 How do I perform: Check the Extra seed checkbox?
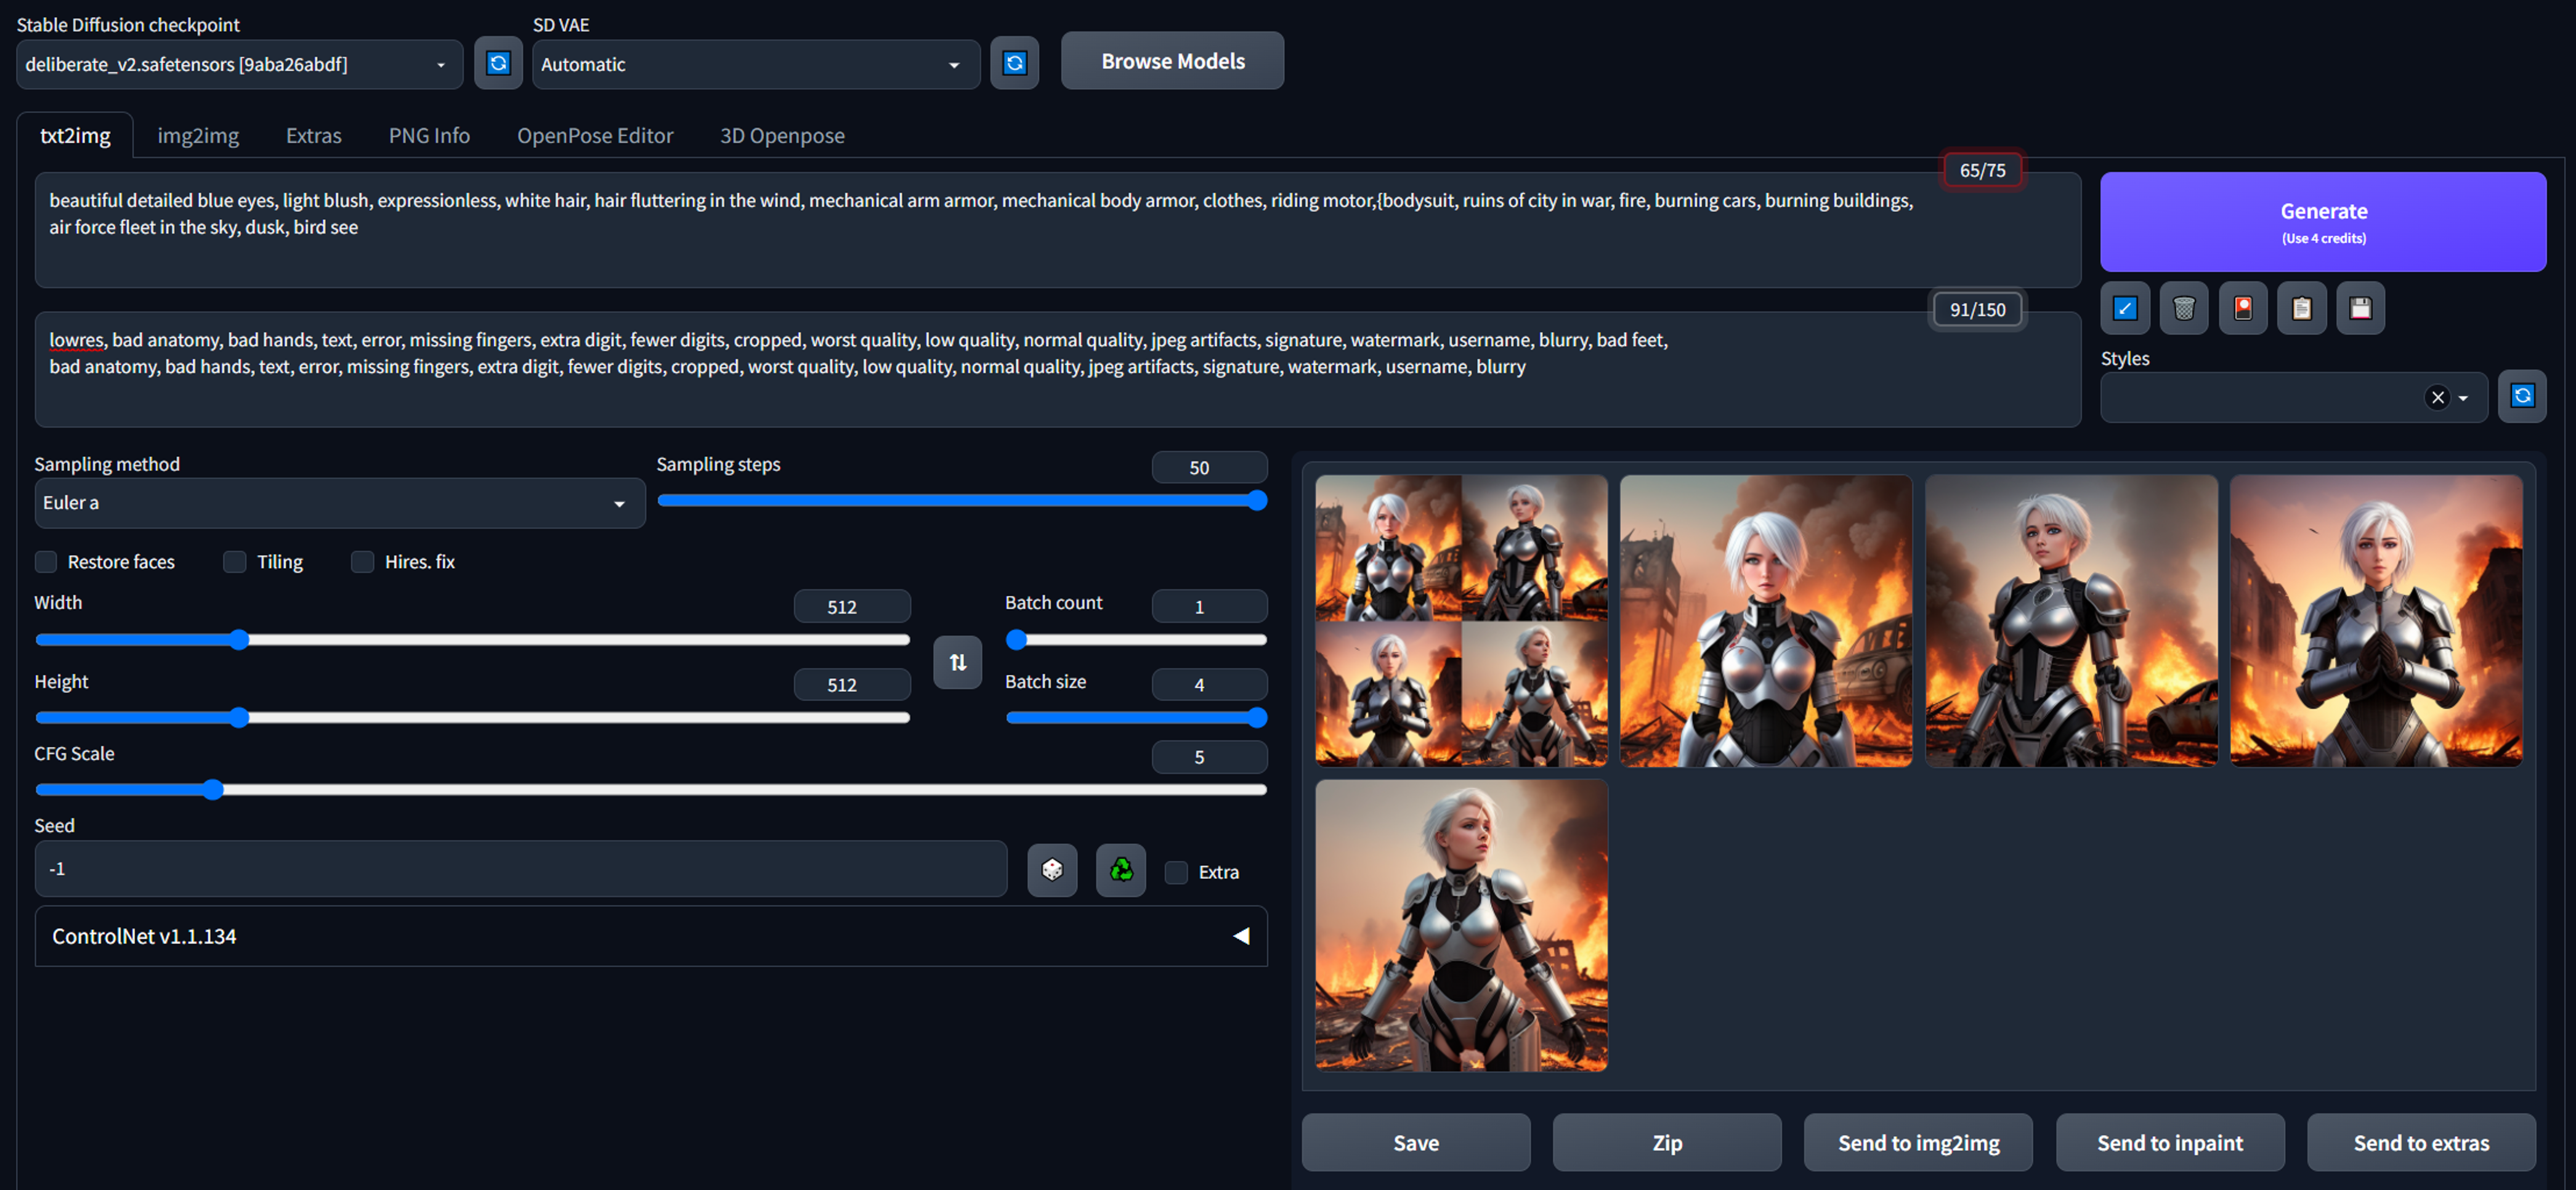coord(1177,872)
